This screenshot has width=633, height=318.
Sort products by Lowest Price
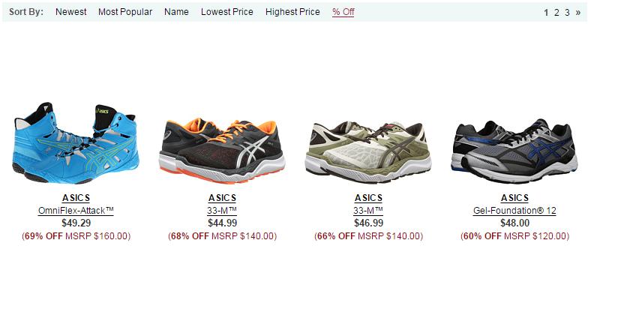pyautogui.click(x=227, y=12)
